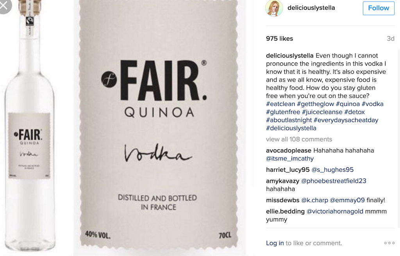Close the photo overlay with X icon
Image resolution: width=400 pixels, height=256 pixels.
tap(4, 5)
